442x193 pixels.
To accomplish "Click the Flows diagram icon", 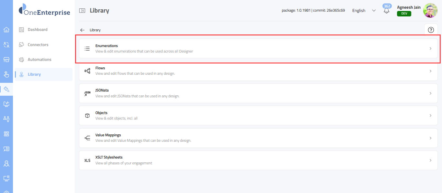I will tap(87, 71).
